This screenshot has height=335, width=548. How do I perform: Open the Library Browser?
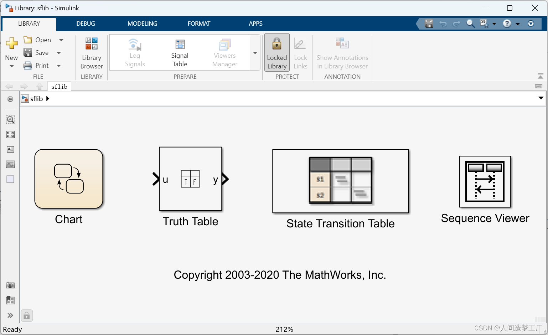click(92, 53)
